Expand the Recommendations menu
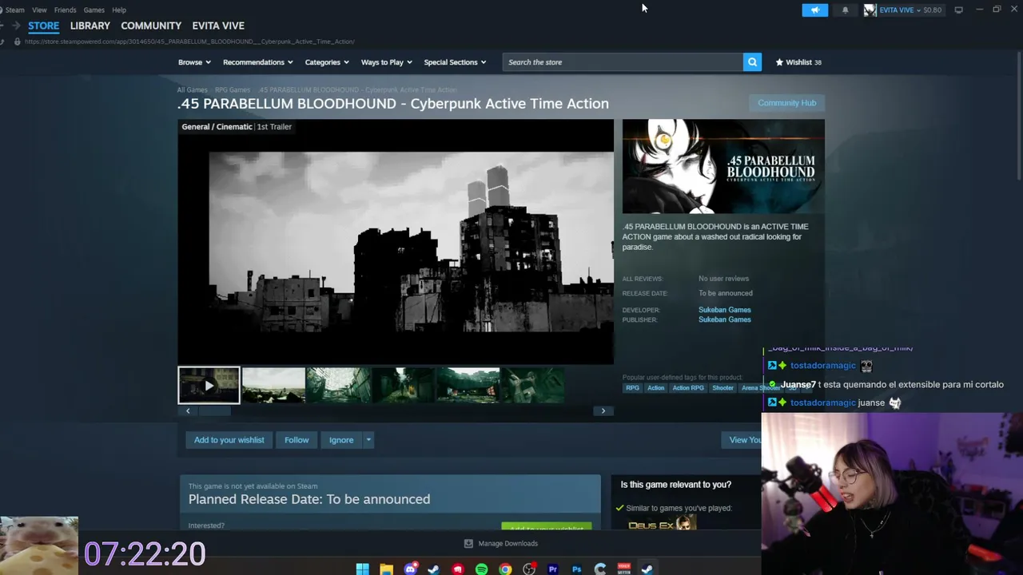Viewport: 1023px width, 575px height. (x=257, y=62)
